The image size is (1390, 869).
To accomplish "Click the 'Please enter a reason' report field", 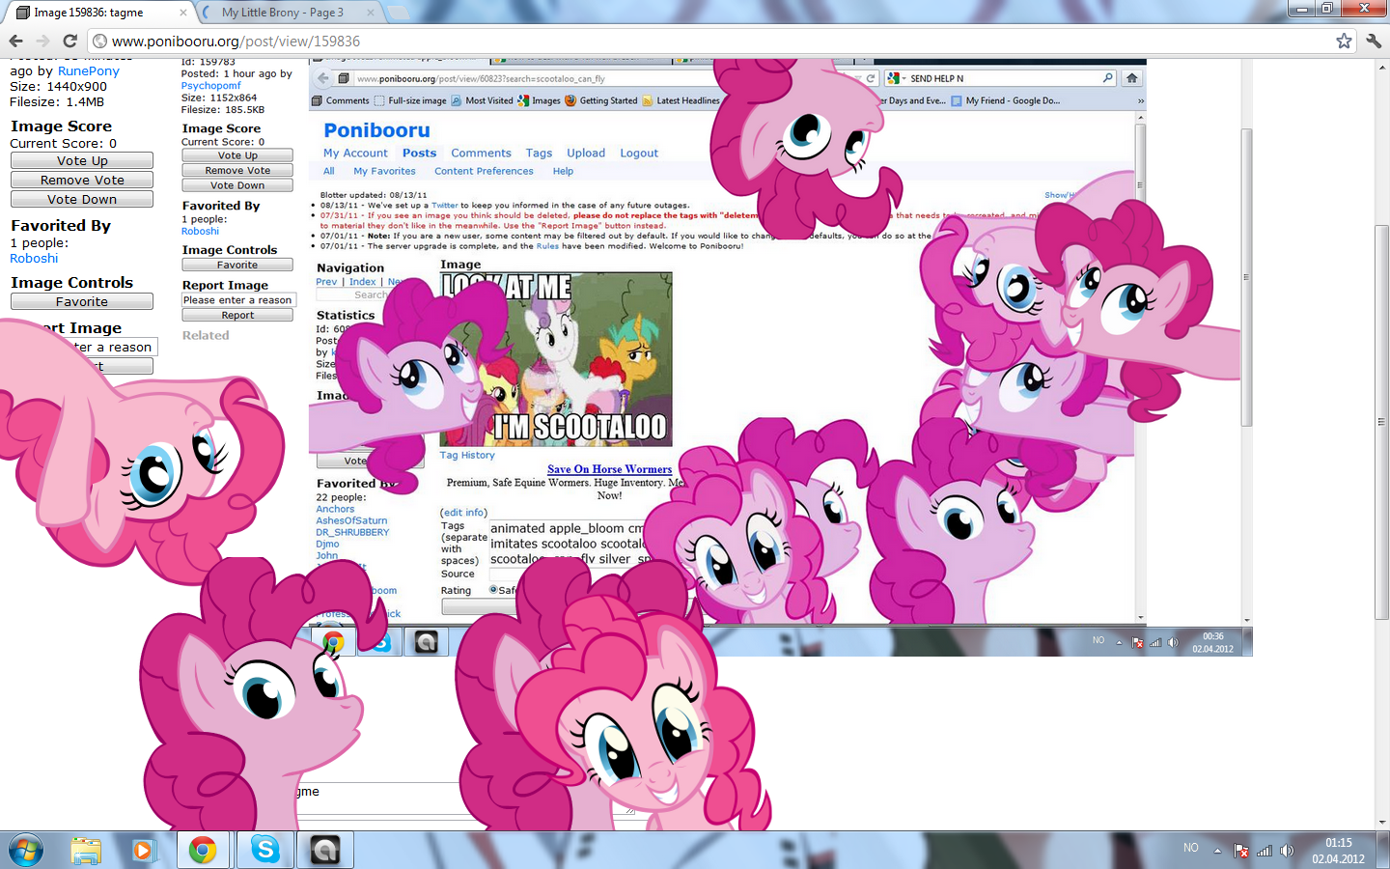I will (x=237, y=300).
